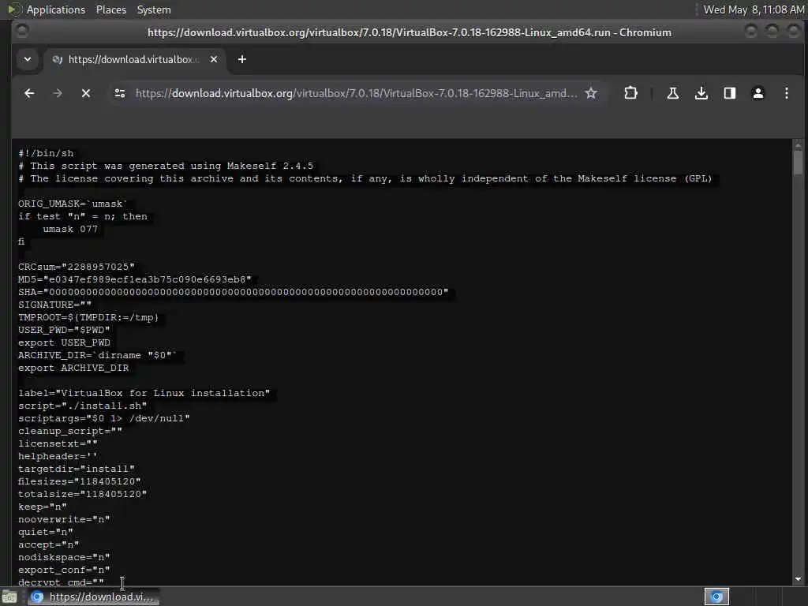Click the 'export ARCHIVE_DIR' line
Screen dimensions: 808x606
tap(73, 368)
